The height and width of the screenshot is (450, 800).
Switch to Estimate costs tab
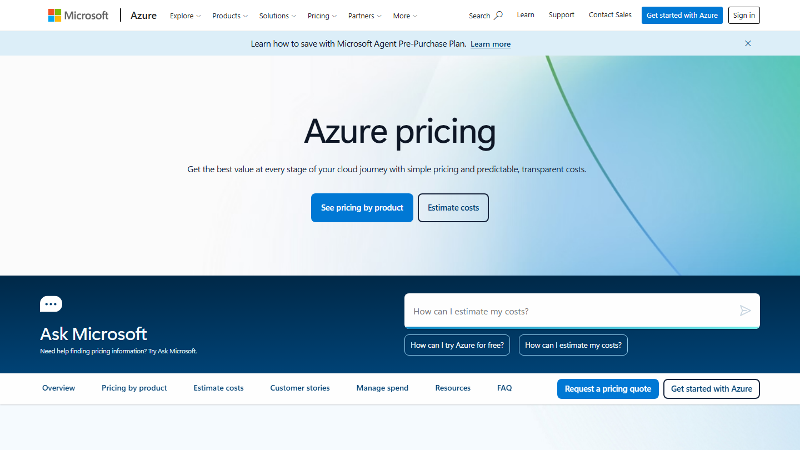(x=218, y=388)
